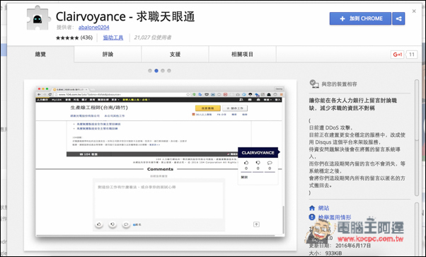Click the main extension screenshot preview
This screenshot has width=426, height=257.
[x=161, y=165]
